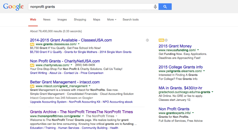Click Intacct Corporation has 245 followers text

62,98
